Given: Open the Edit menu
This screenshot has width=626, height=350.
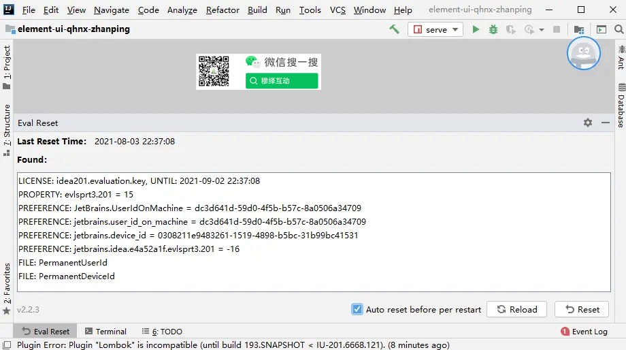Looking at the screenshot, I should coord(51,10).
